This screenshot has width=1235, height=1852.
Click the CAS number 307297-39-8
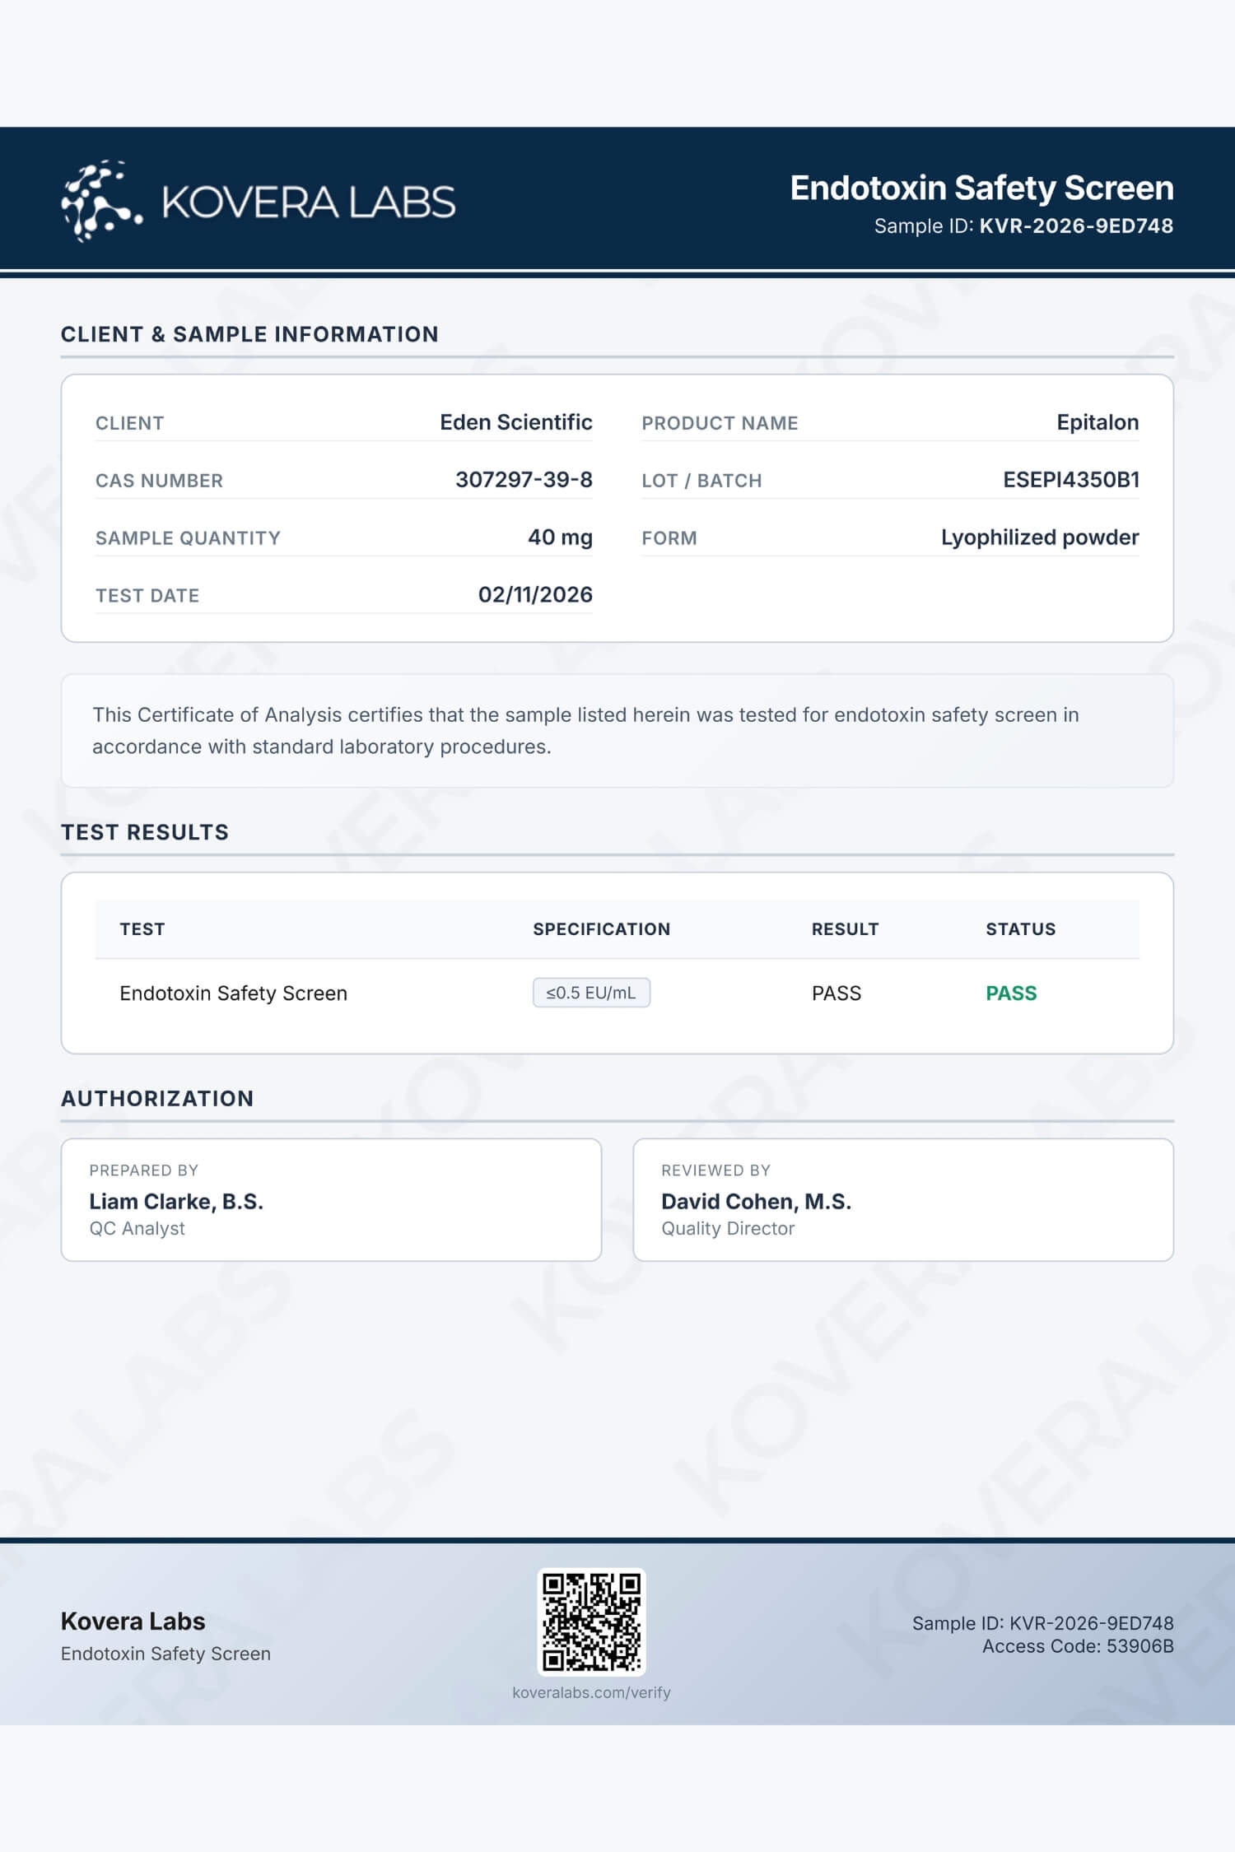(524, 480)
